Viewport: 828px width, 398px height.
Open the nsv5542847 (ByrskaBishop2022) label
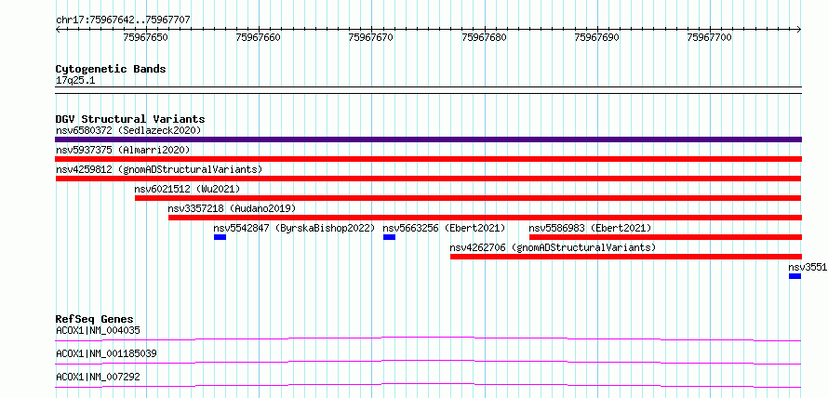click(294, 228)
